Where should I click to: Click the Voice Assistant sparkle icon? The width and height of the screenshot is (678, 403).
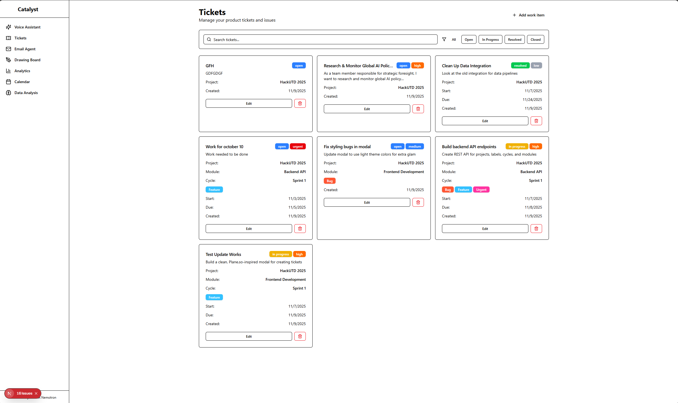coord(8,27)
